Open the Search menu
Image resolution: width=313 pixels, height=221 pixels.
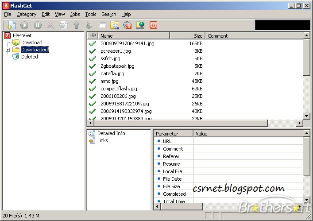(109, 14)
